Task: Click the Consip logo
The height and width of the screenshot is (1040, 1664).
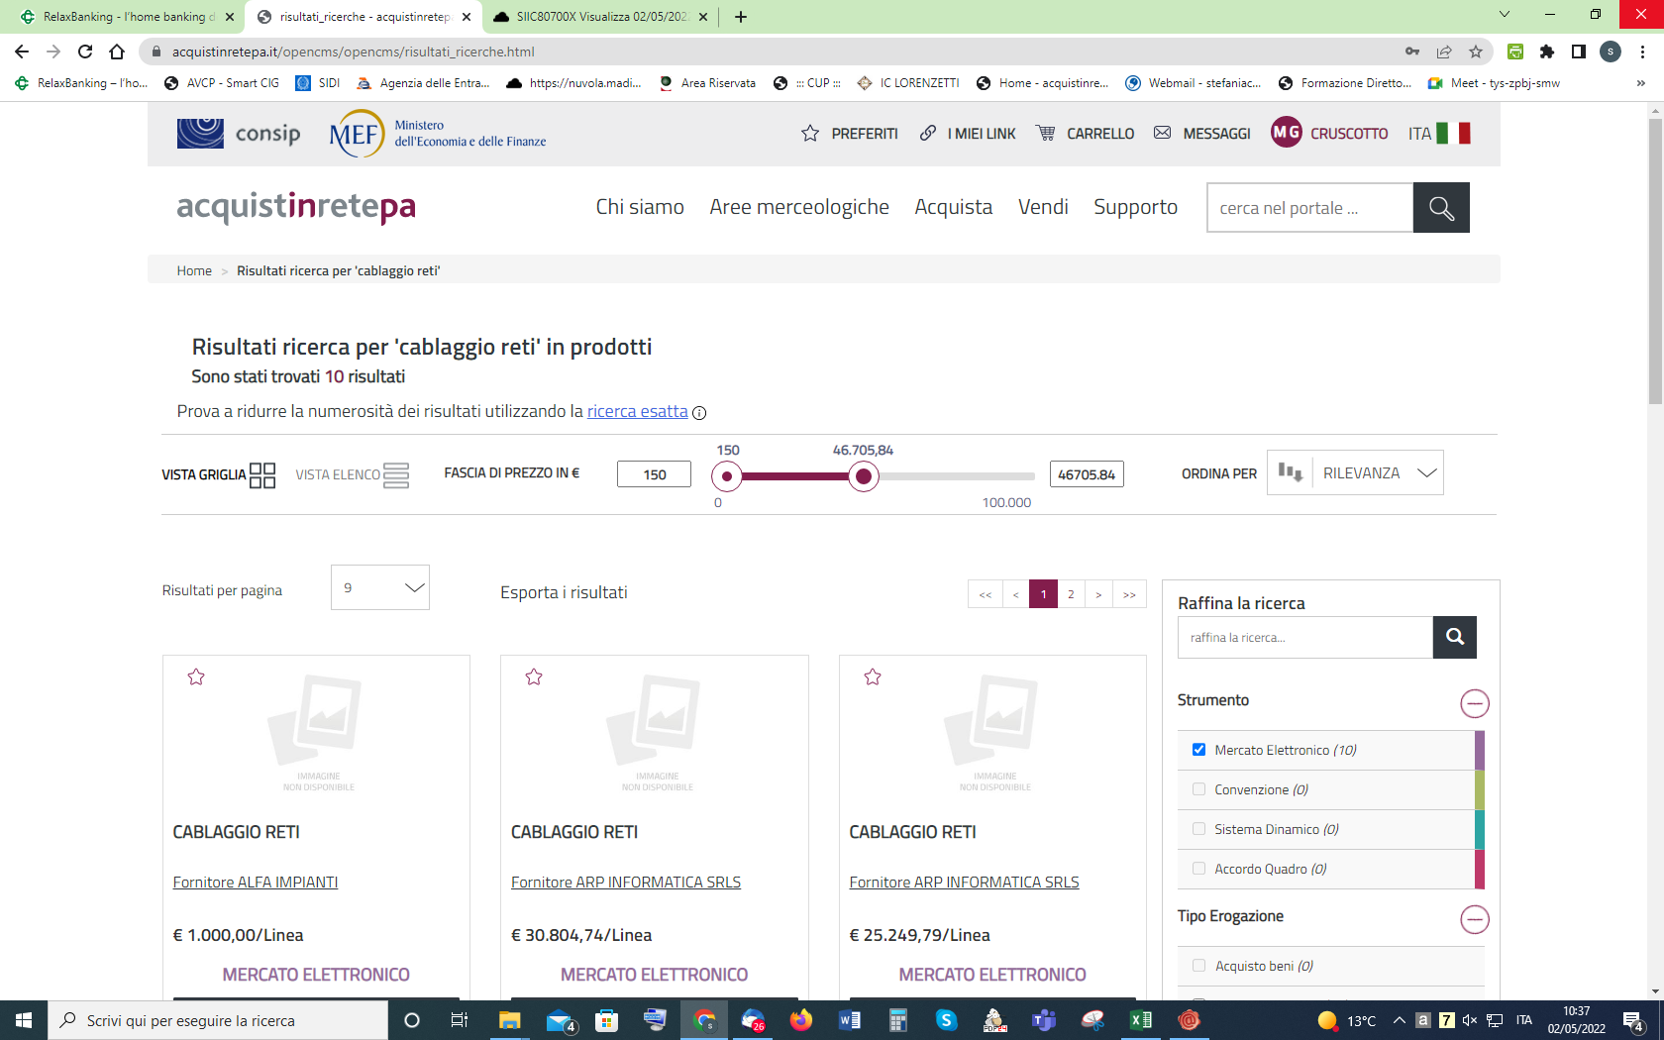Action: click(239, 133)
